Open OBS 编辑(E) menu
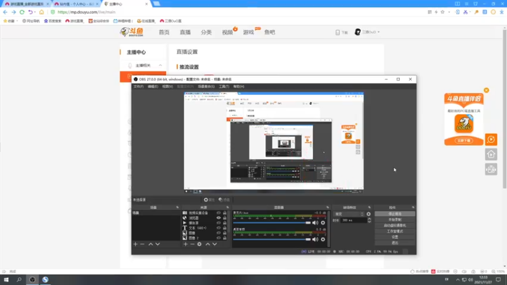 coord(153,87)
